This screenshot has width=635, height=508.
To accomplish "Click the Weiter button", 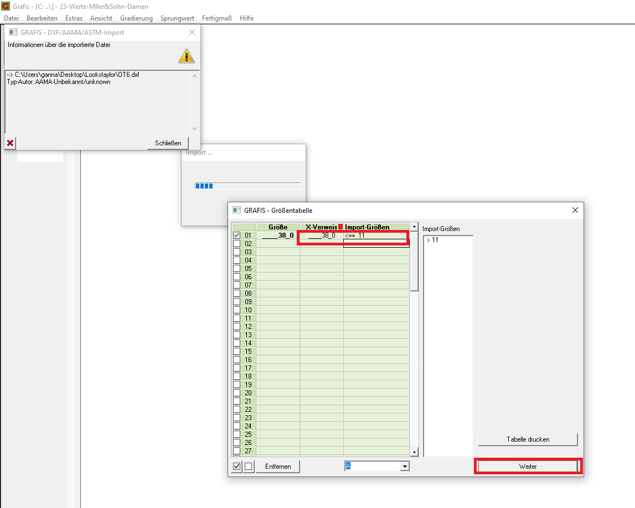I will (528, 467).
